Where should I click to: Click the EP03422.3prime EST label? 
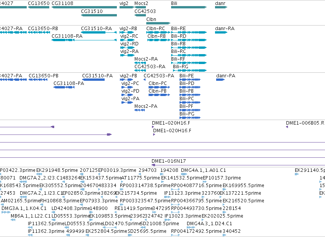click(x=18, y=170)
